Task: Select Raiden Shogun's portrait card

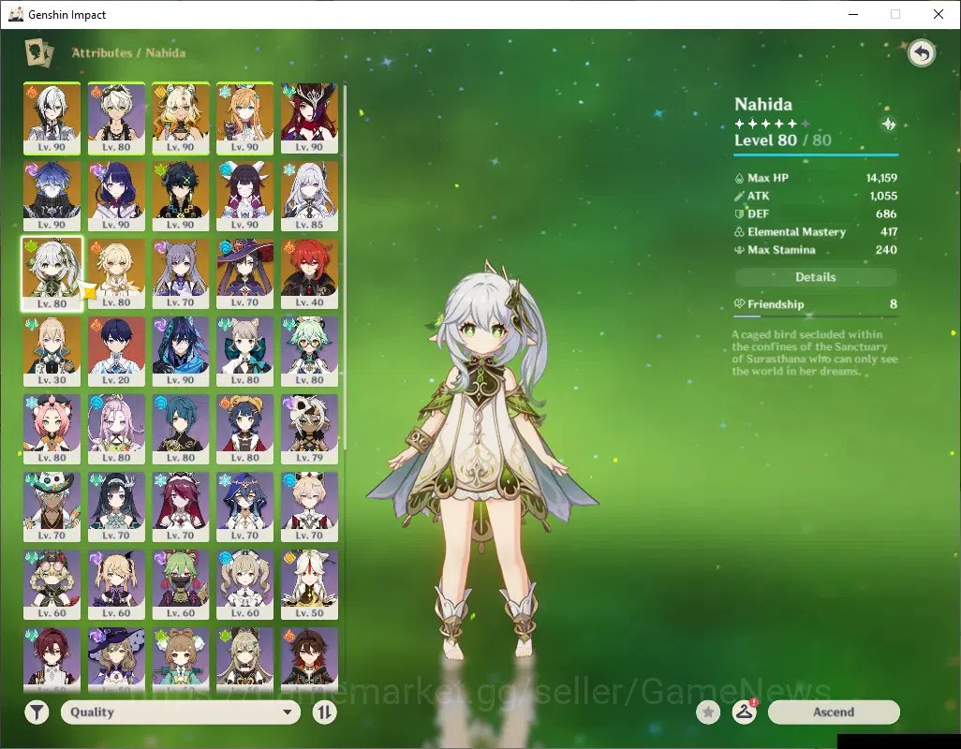Action: [116, 196]
